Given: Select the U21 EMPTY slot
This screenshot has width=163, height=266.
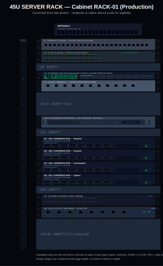Looking at the screenshot, I should (x=98, y=132).
